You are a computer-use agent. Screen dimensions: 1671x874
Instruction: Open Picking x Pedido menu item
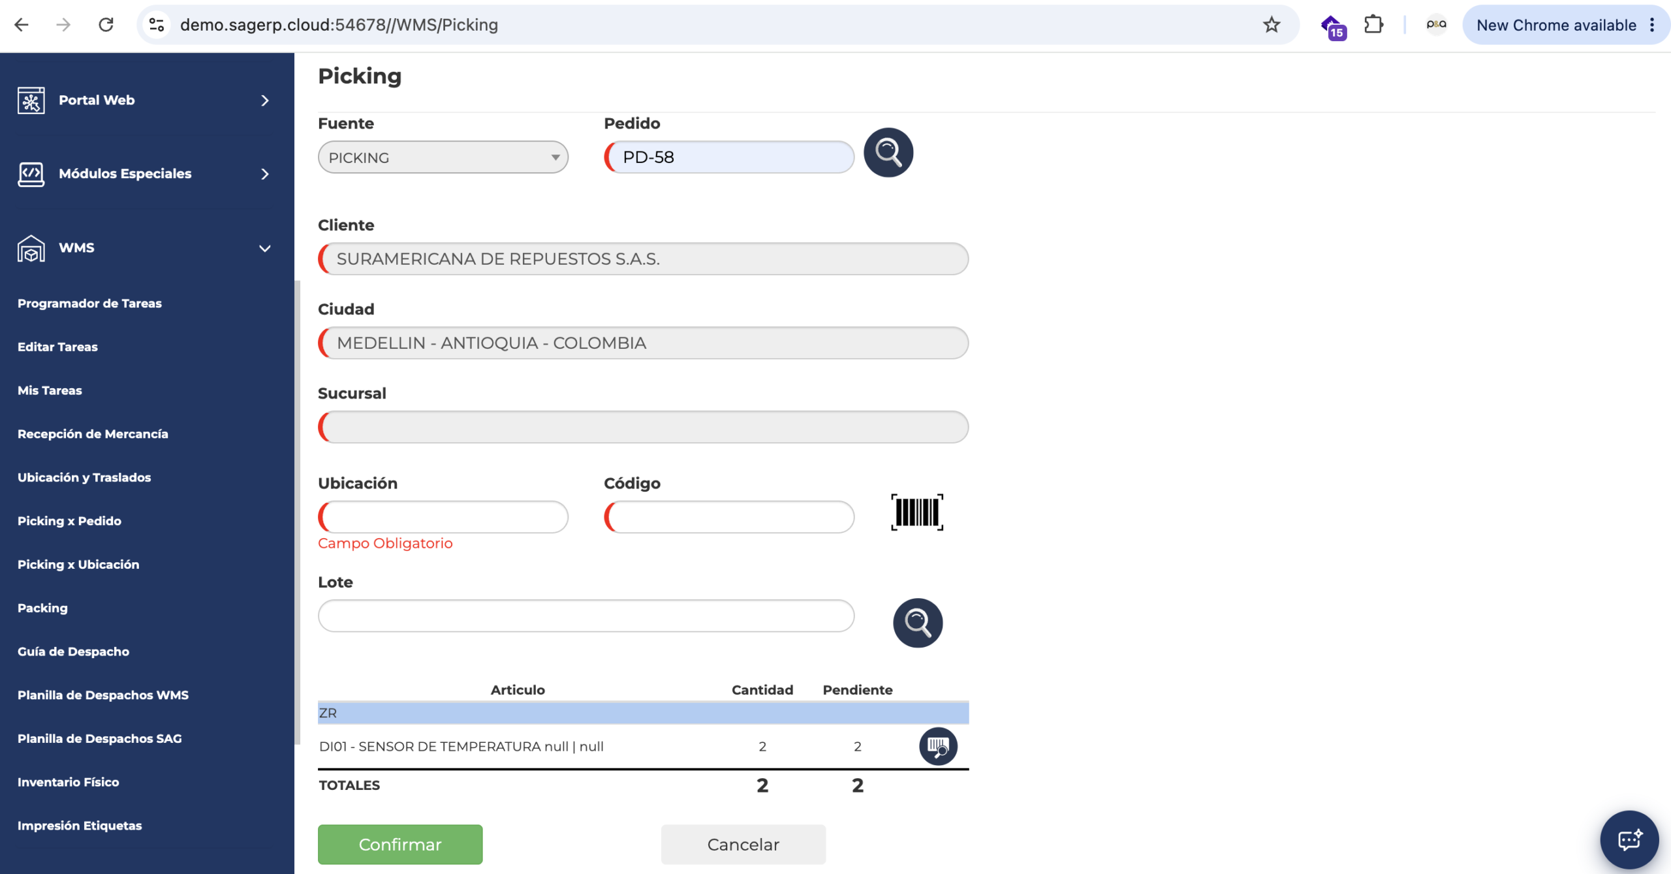coord(69,521)
